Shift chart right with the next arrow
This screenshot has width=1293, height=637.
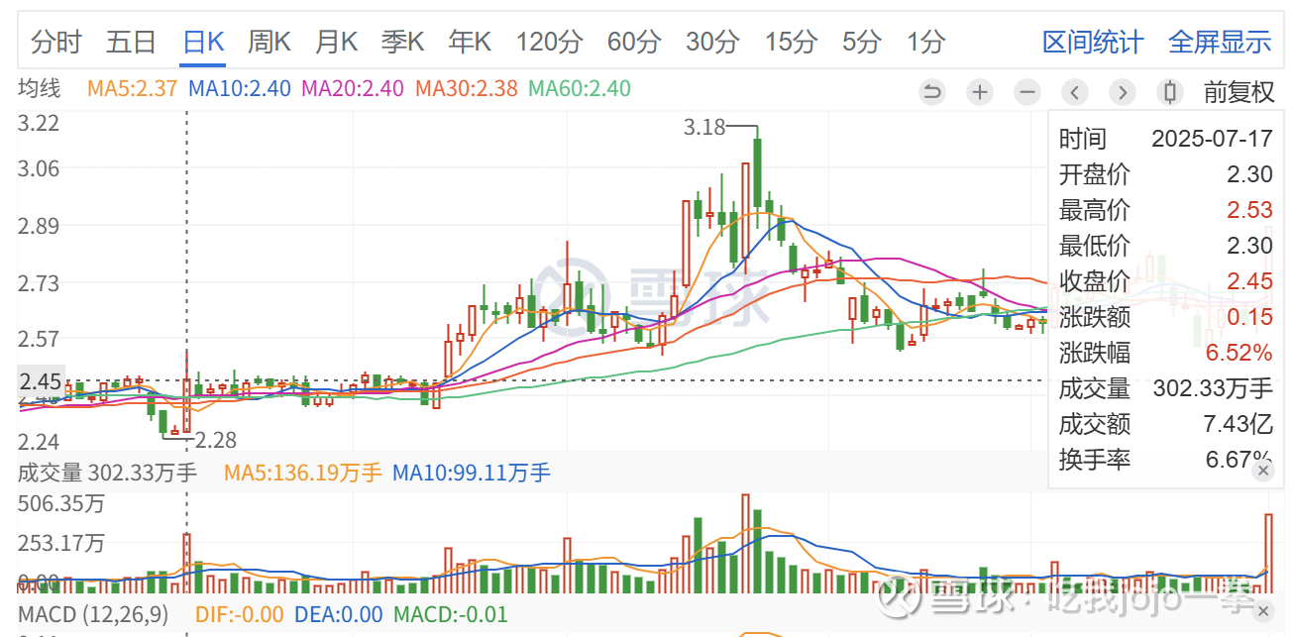tap(1122, 92)
